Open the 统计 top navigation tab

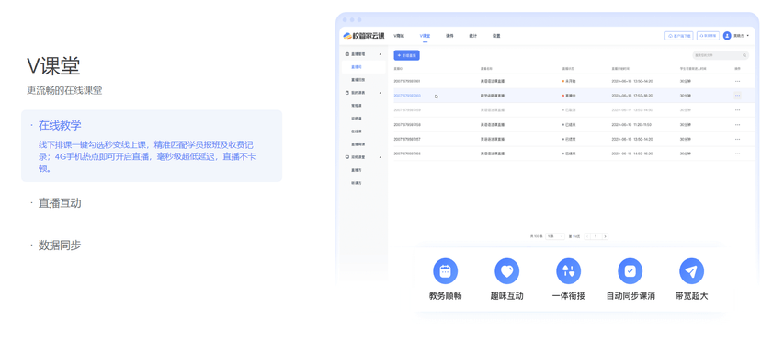[472, 36]
